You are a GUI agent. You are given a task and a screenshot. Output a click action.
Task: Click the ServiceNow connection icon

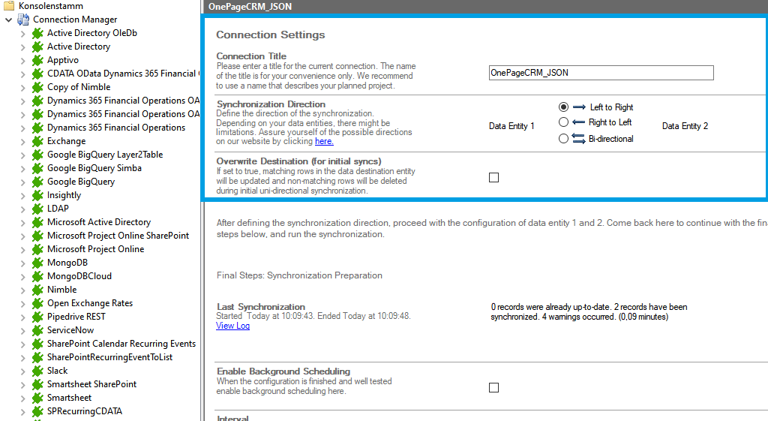coord(37,330)
